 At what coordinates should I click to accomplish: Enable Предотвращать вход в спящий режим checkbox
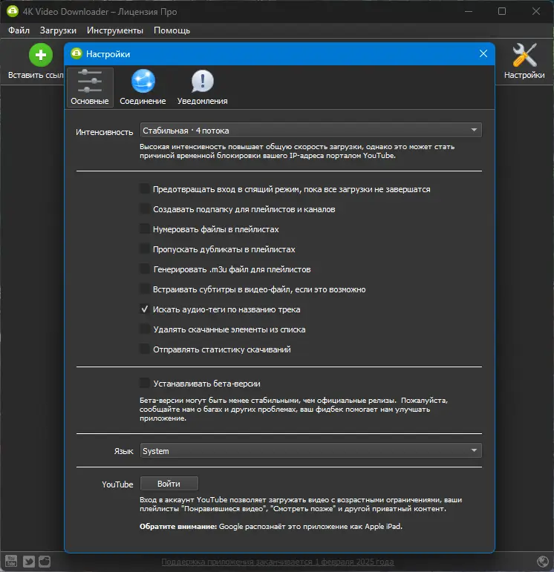tap(145, 189)
